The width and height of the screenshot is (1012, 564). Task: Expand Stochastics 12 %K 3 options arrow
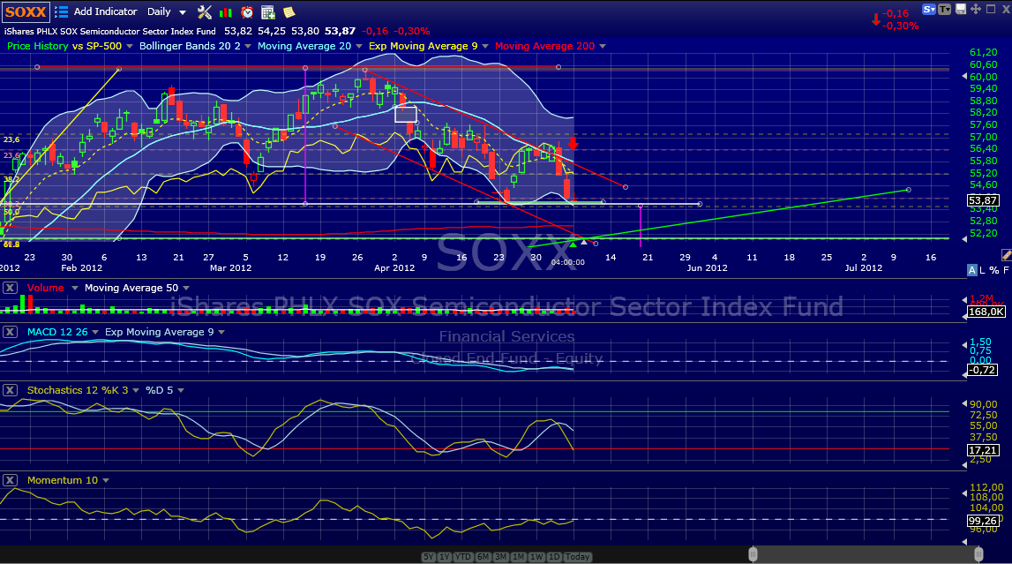pyautogui.click(x=136, y=390)
